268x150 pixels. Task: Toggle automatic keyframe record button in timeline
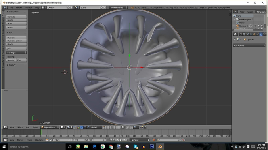point(154,140)
